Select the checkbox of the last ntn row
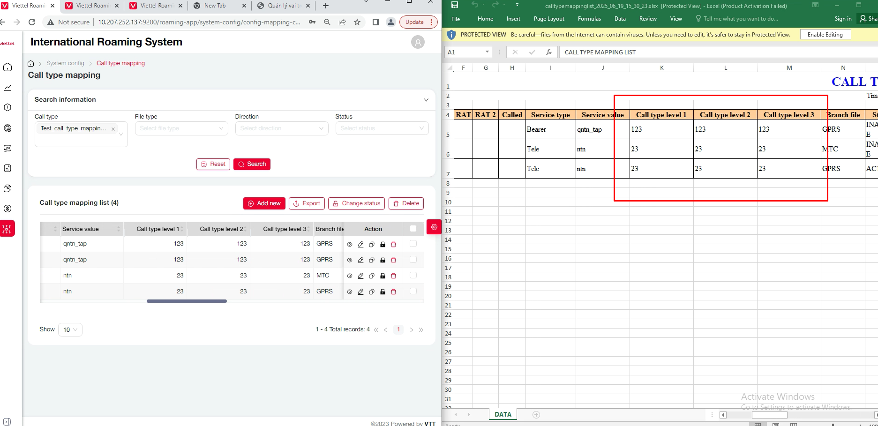This screenshot has width=878, height=426. point(413,291)
